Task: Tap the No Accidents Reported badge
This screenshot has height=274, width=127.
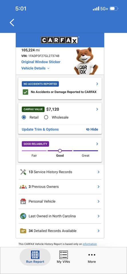Action: point(40,84)
